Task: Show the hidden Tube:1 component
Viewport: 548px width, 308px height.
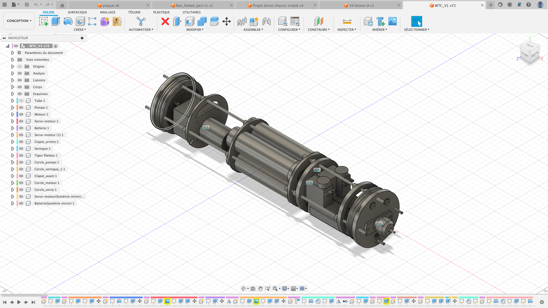Action: point(21,101)
